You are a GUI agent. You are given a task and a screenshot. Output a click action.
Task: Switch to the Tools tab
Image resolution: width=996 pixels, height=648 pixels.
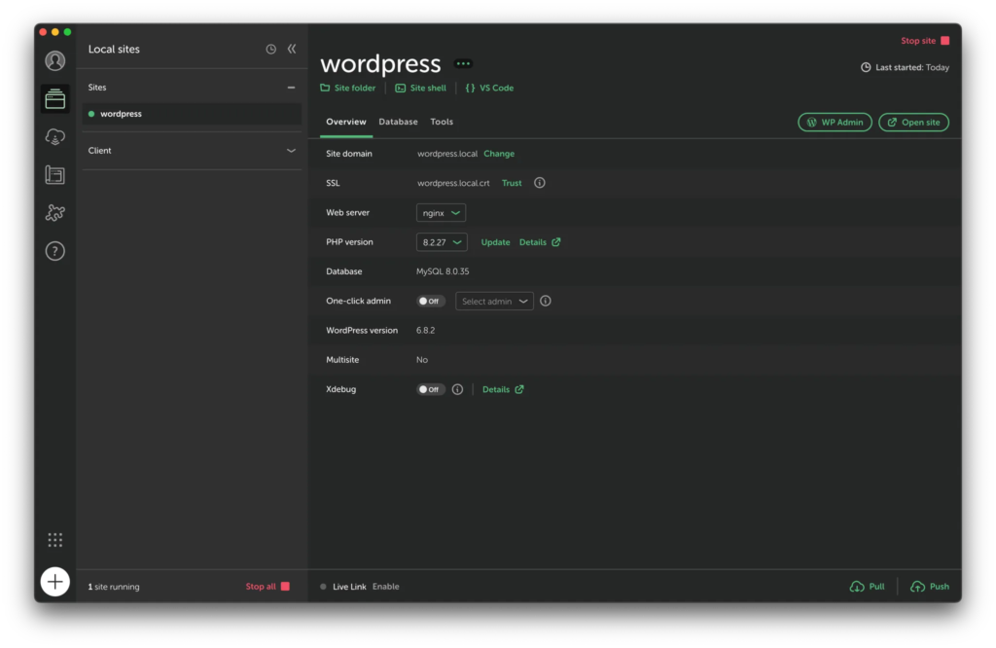click(442, 122)
